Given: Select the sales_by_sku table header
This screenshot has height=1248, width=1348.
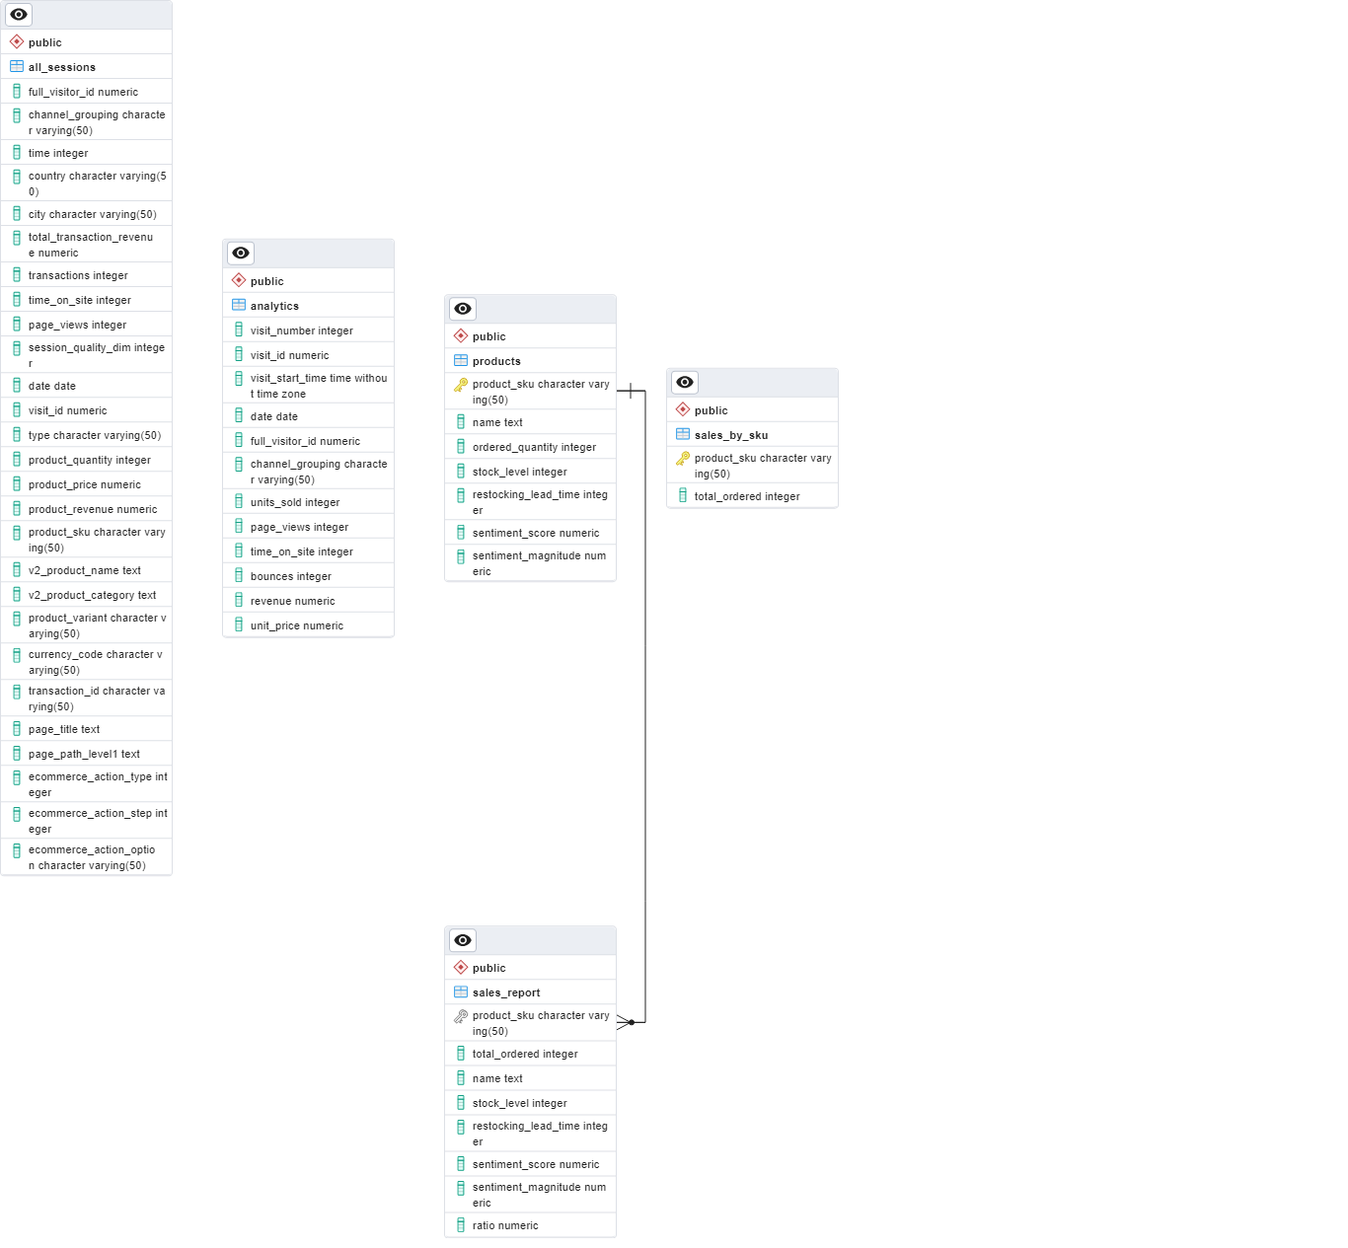Looking at the screenshot, I should [732, 434].
